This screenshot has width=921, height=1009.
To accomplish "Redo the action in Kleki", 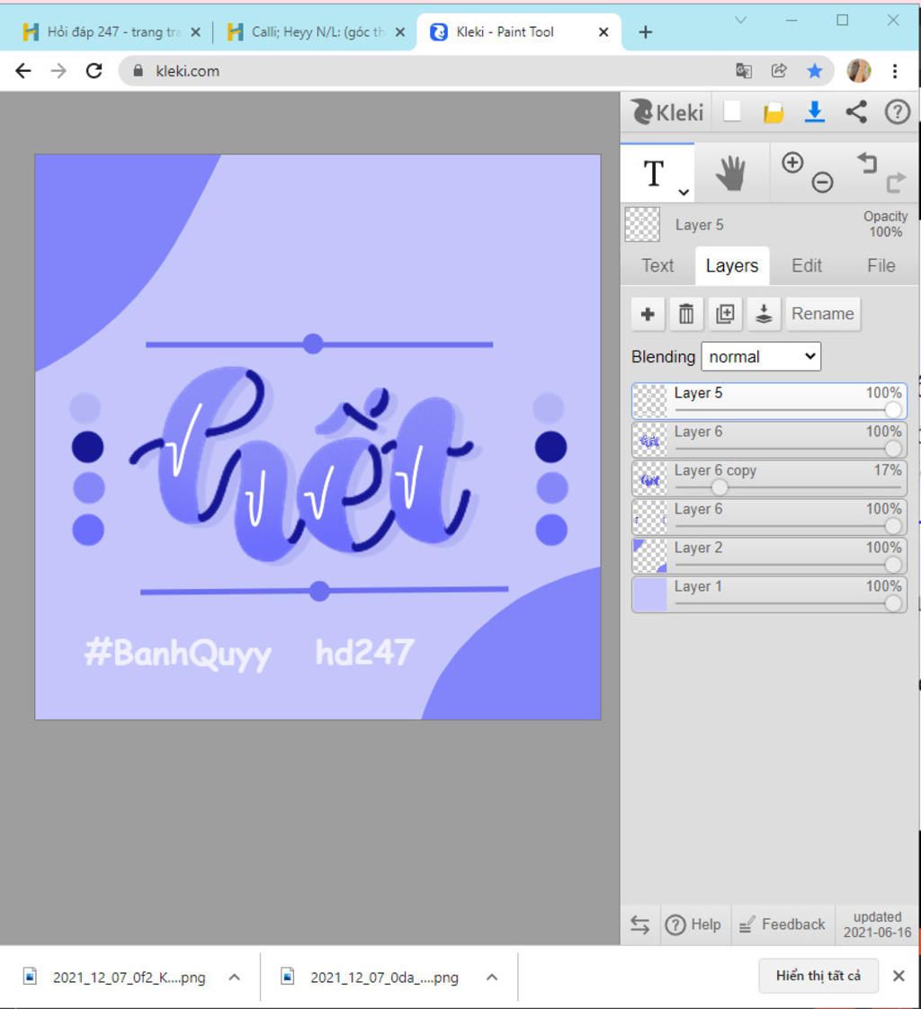I will [x=895, y=183].
